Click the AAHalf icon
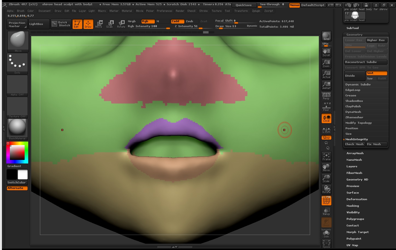Viewport: 396px width, 250px height. (x=326, y=85)
